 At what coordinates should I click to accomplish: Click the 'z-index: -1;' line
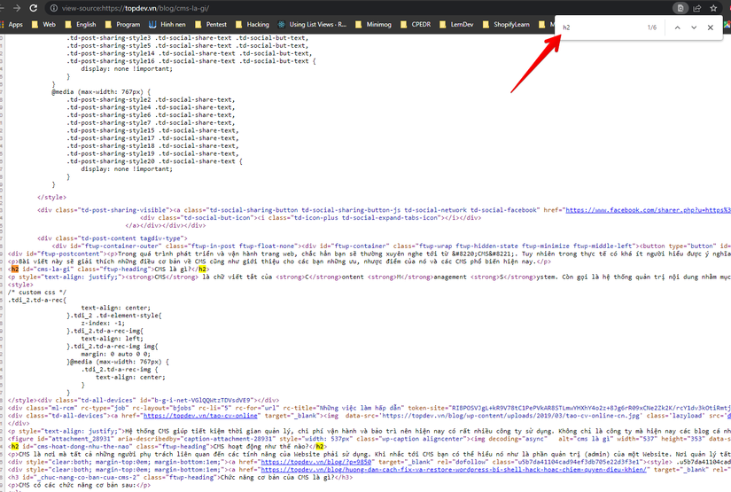[103, 324]
